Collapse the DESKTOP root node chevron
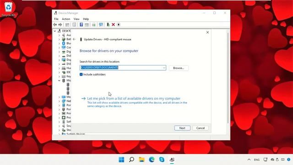This screenshot has width=293, height=165. 55,31
